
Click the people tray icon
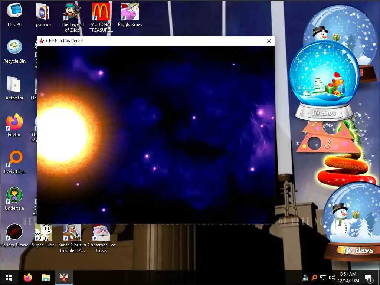(305, 278)
